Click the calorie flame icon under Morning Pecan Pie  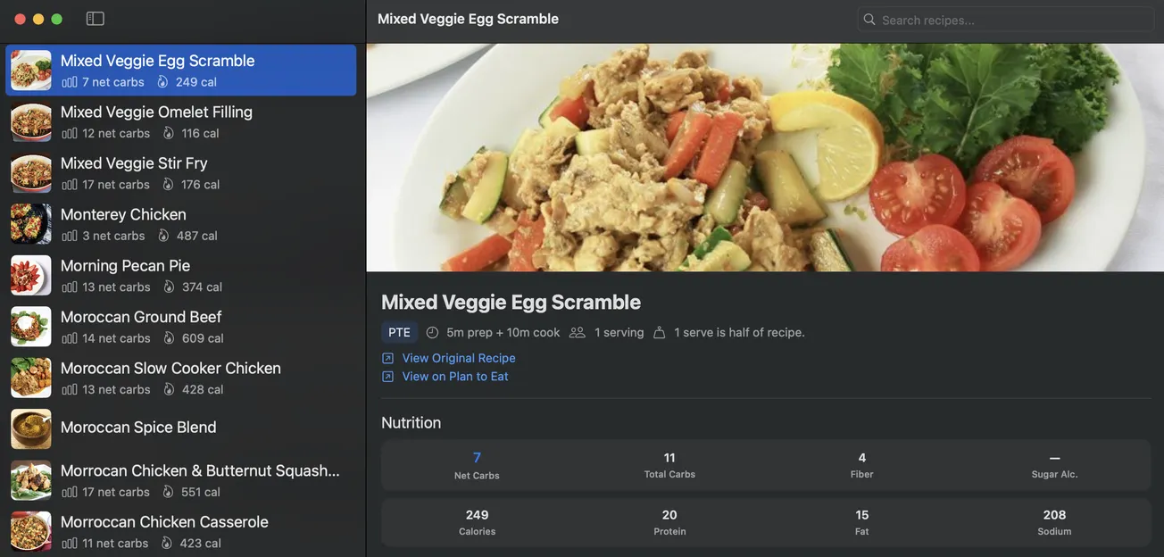162,286
